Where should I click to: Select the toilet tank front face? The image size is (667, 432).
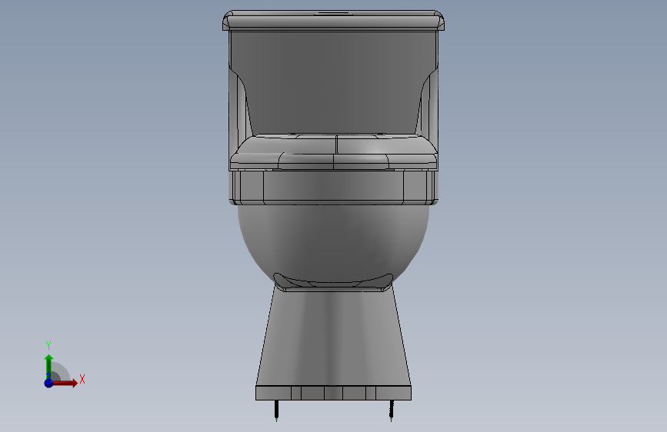coord(334,81)
